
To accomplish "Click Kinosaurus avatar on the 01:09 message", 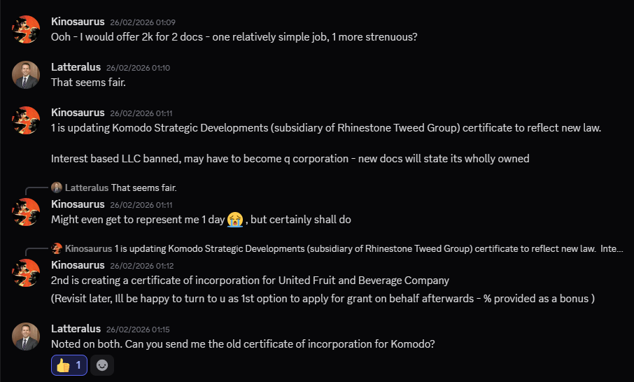I will [x=26, y=29].
